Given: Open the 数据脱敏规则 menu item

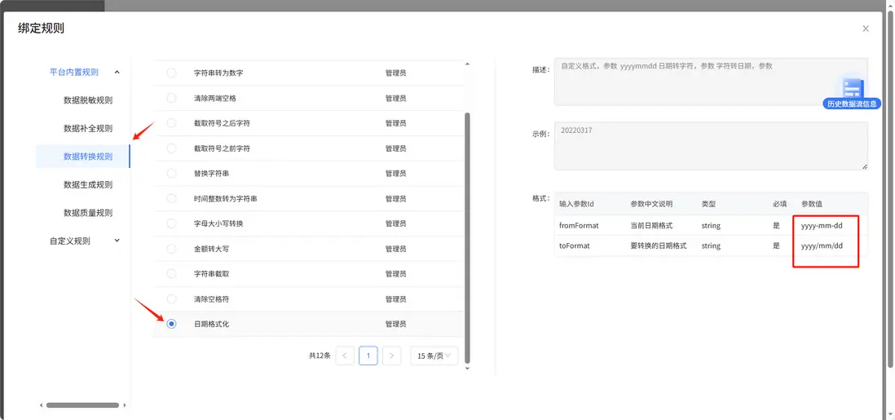Looking at the screenshot, I should 88,100.
